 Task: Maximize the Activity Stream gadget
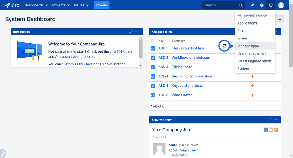[x=270, y=120]
